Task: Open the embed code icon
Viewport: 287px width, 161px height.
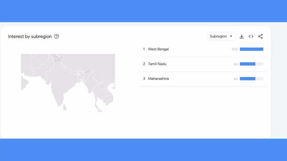Action: coord(251,36)
